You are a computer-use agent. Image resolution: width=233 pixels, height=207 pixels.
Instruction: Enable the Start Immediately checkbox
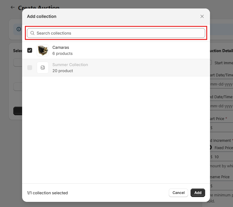[211, 63]
